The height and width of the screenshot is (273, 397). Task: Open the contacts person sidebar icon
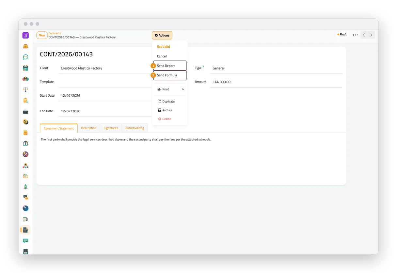coord(25,79)
